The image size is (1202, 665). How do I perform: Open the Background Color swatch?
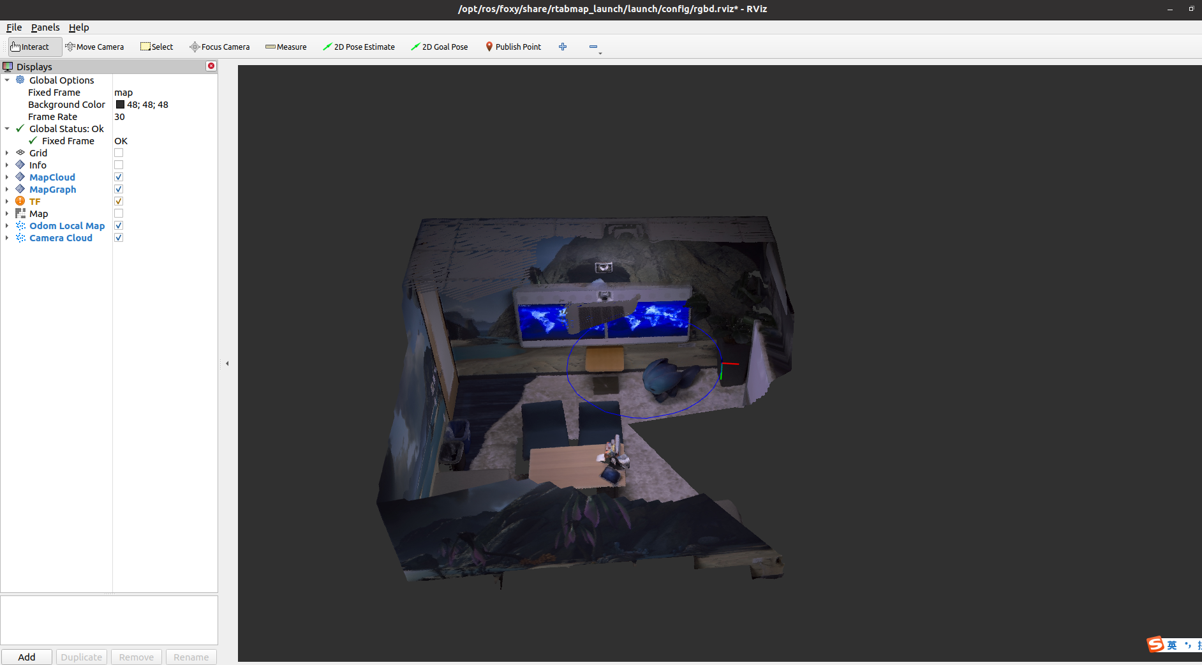[x=121, y=104]
